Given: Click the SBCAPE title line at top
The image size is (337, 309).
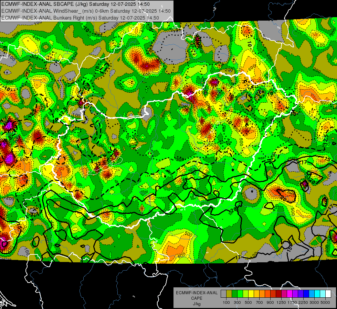Looking at the screenshot, I should click(76, 4).
